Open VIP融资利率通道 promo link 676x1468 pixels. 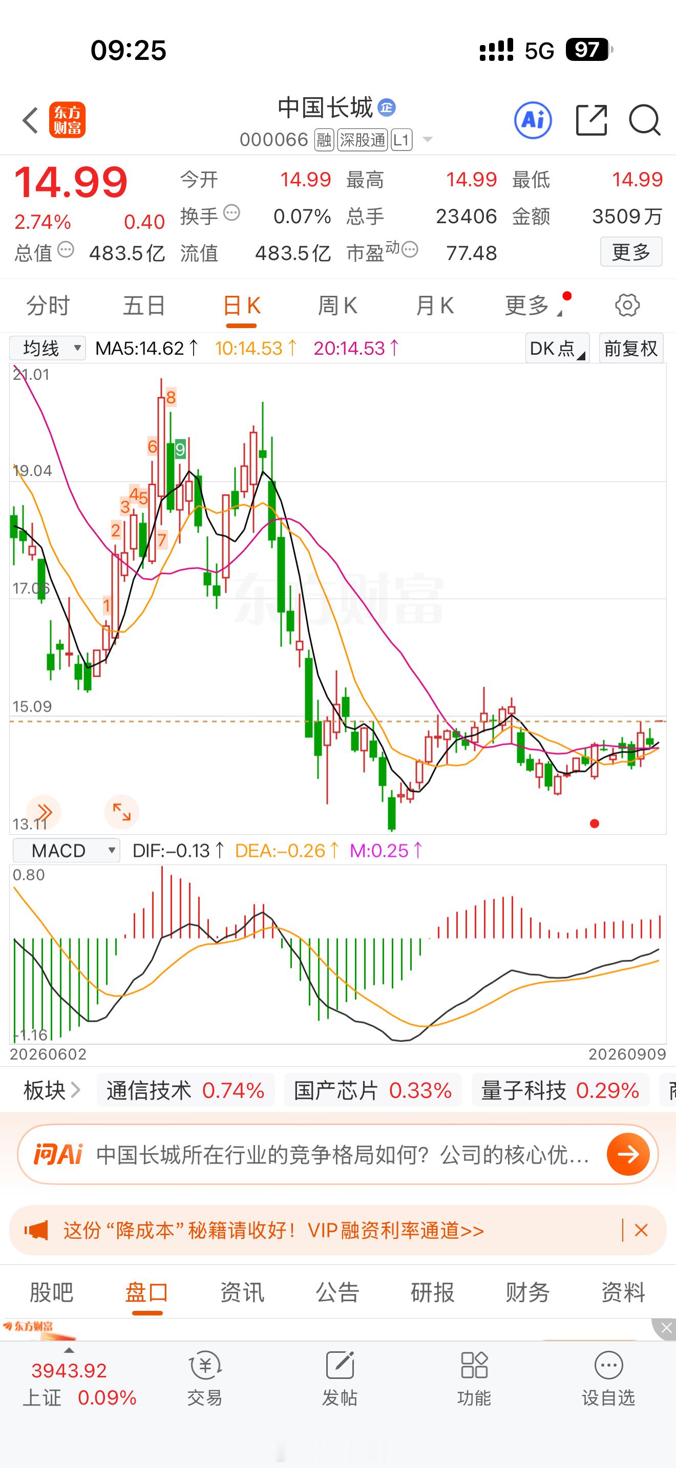tap(396, 1230)
